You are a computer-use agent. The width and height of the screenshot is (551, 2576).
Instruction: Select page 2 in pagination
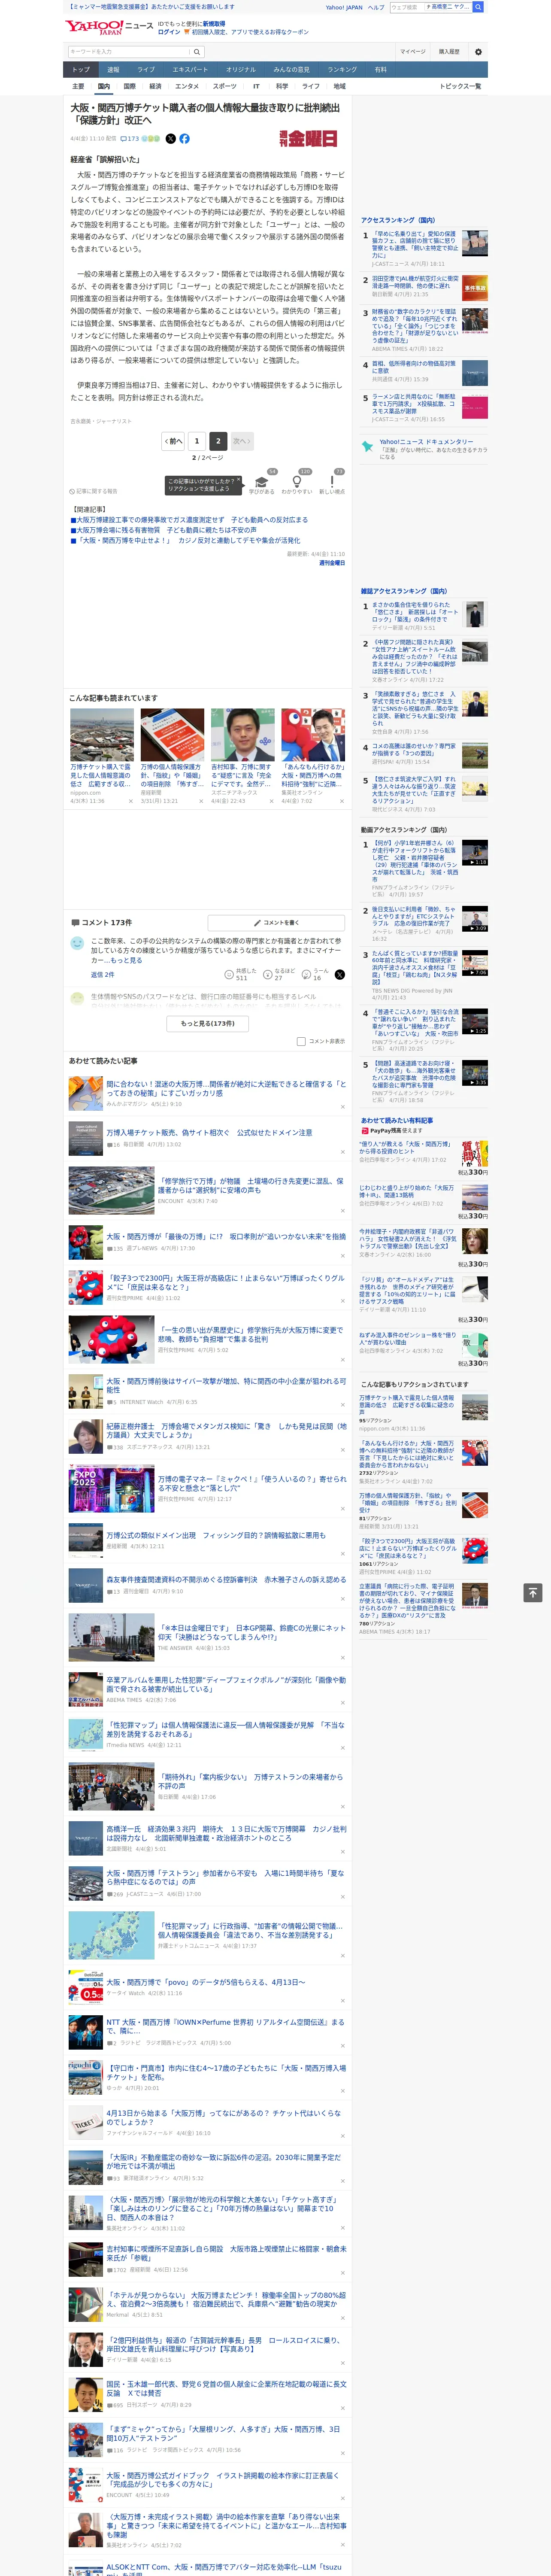[x=218, y=441]
